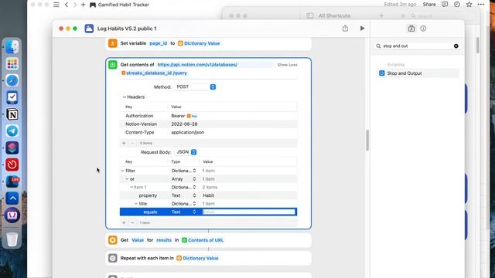Open Safari from the Dock
This screenshot has width=495, height=278.
[12, 80]
